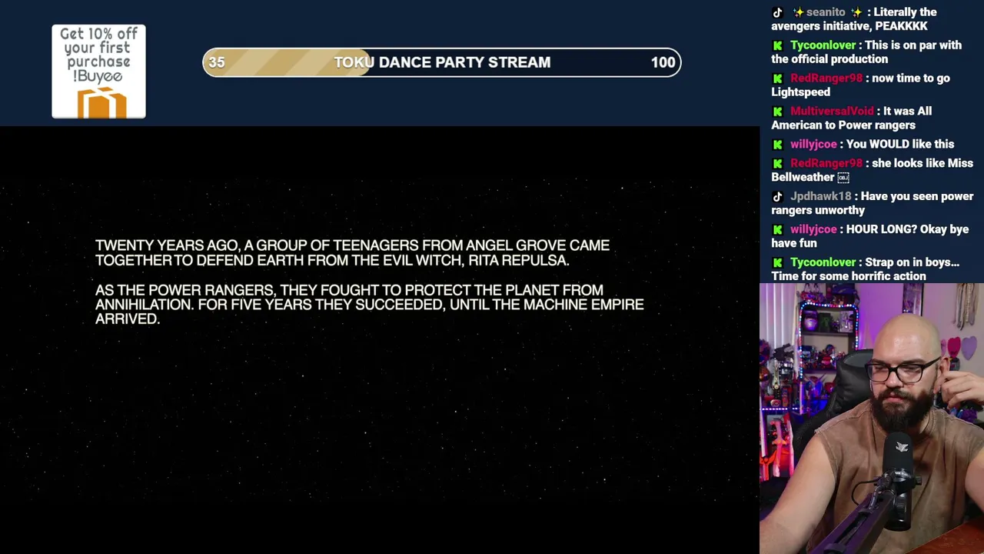Open the 'Get 10% off your first purchase' Buyee ad

point(98,72)
